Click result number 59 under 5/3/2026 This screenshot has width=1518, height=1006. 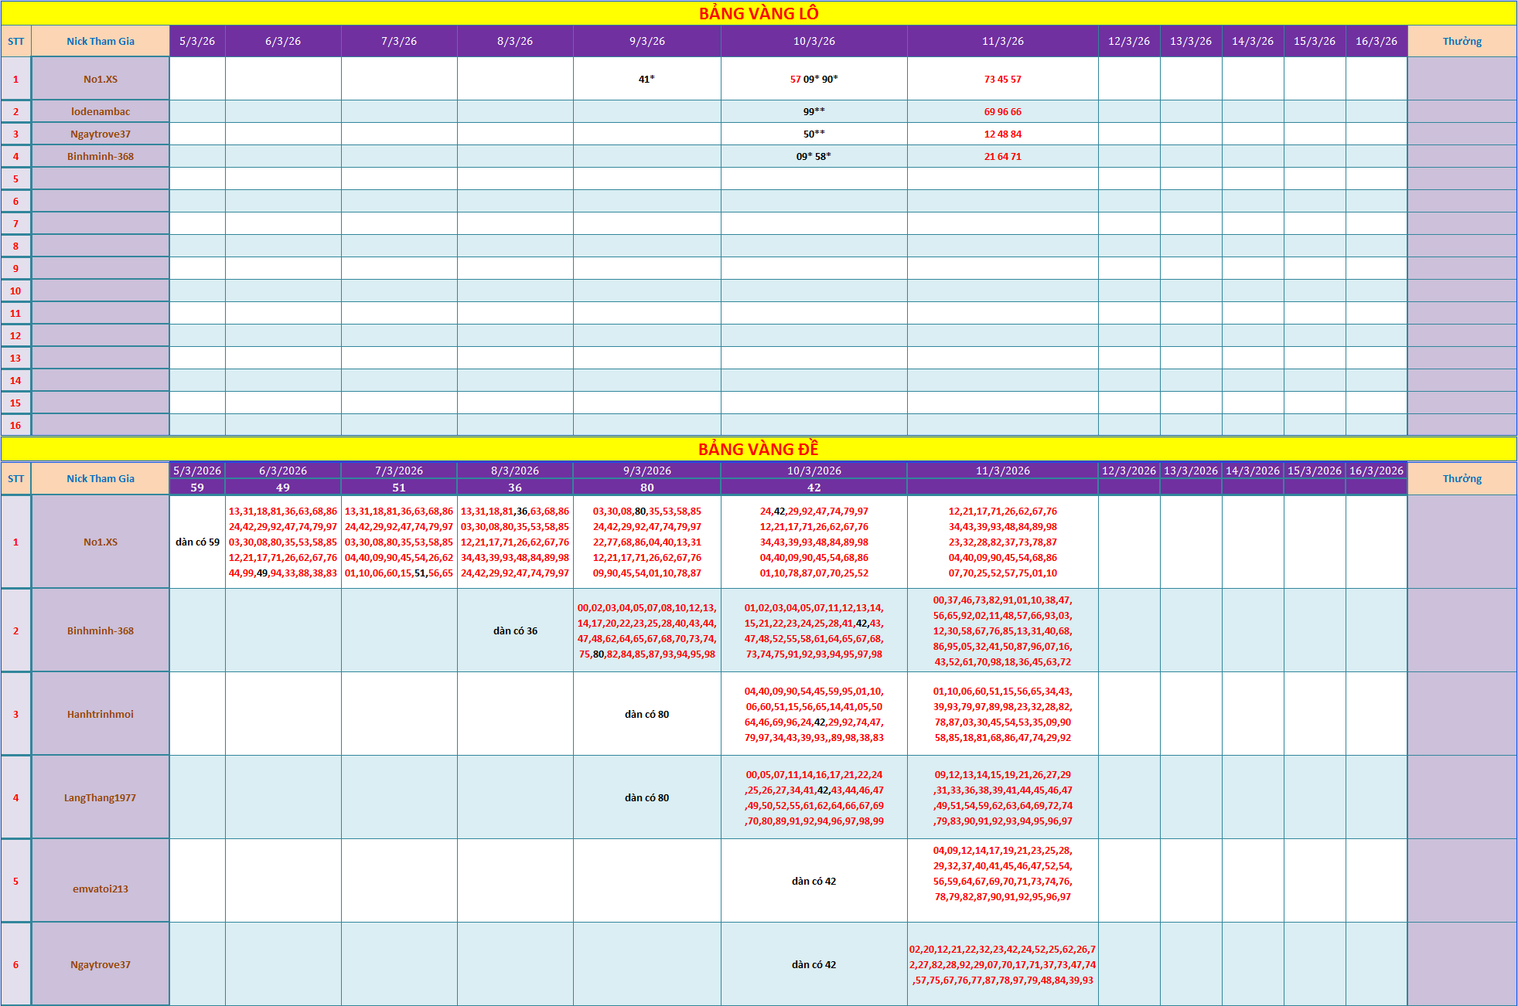click(197, 488)
